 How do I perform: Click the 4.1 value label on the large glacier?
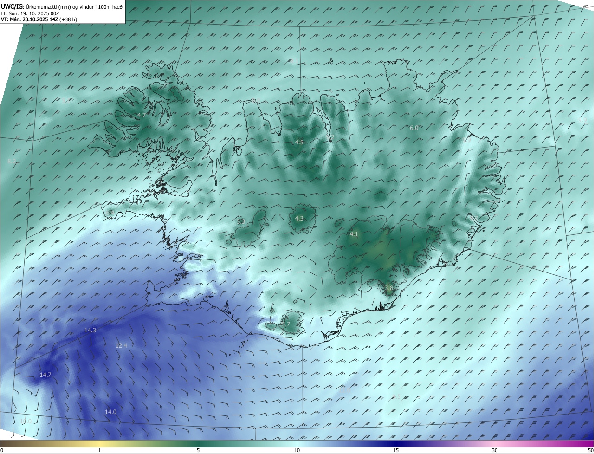click(x=354, y=234)
